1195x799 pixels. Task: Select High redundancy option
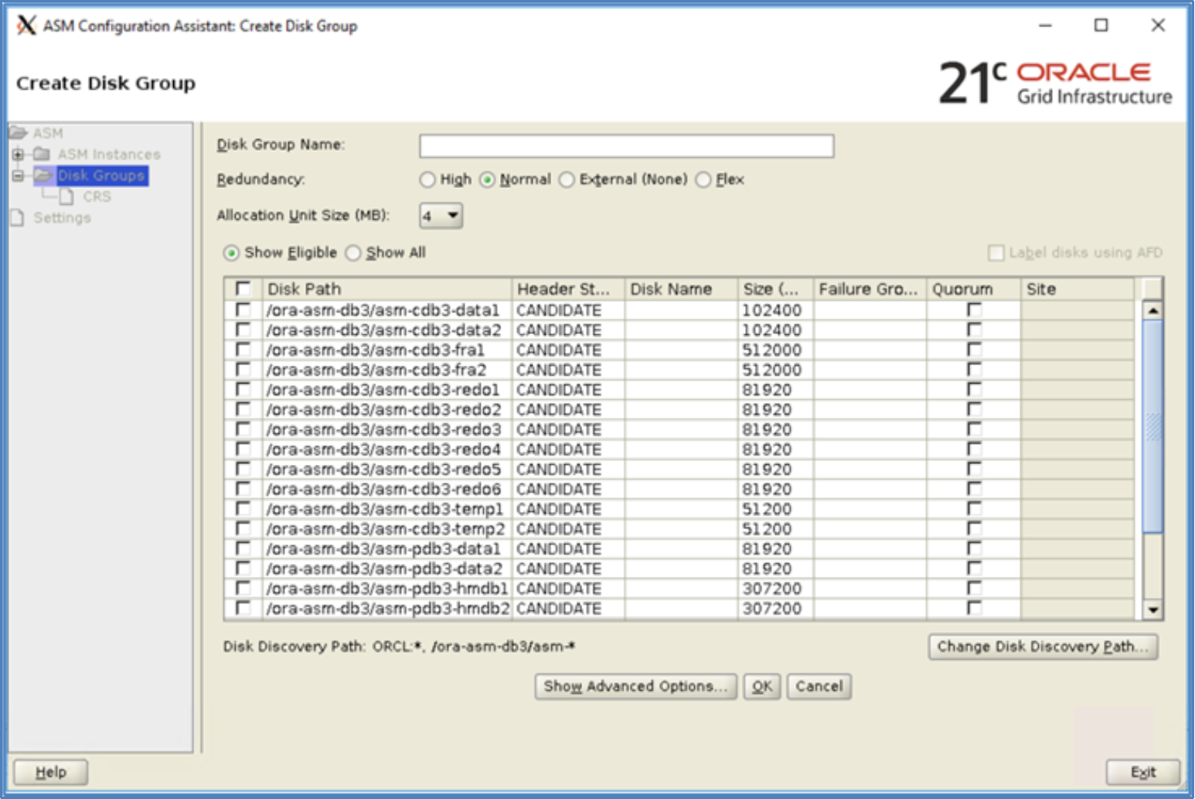(x=427, y=179)
